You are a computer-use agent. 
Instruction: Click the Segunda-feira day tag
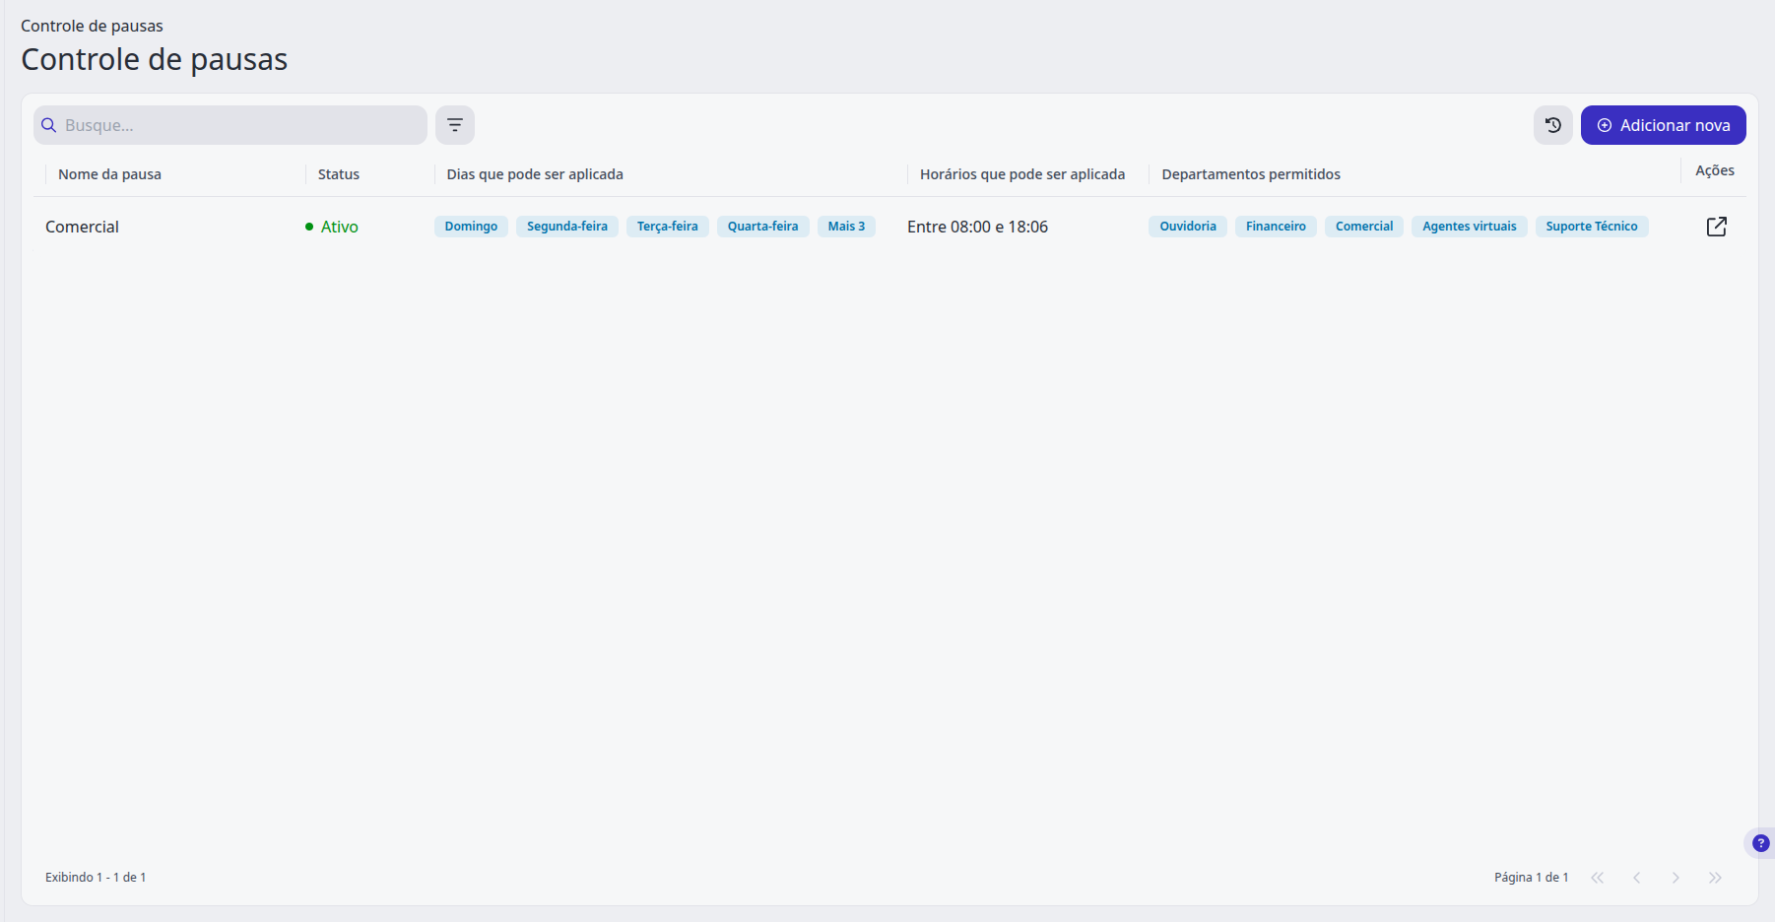click(x=567, y=227)
